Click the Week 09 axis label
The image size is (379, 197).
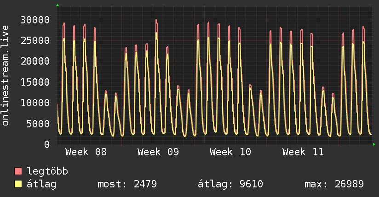tap(158, 152)
